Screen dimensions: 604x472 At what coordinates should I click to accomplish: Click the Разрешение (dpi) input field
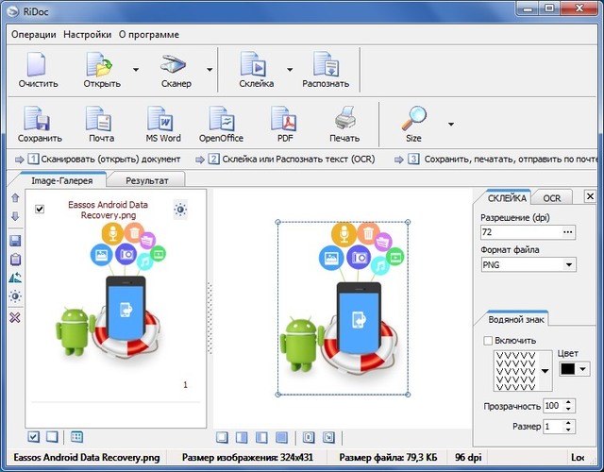click(519, 232)
